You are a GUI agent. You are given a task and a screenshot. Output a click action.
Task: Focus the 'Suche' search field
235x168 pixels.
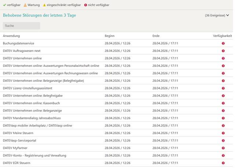point(21,26)
